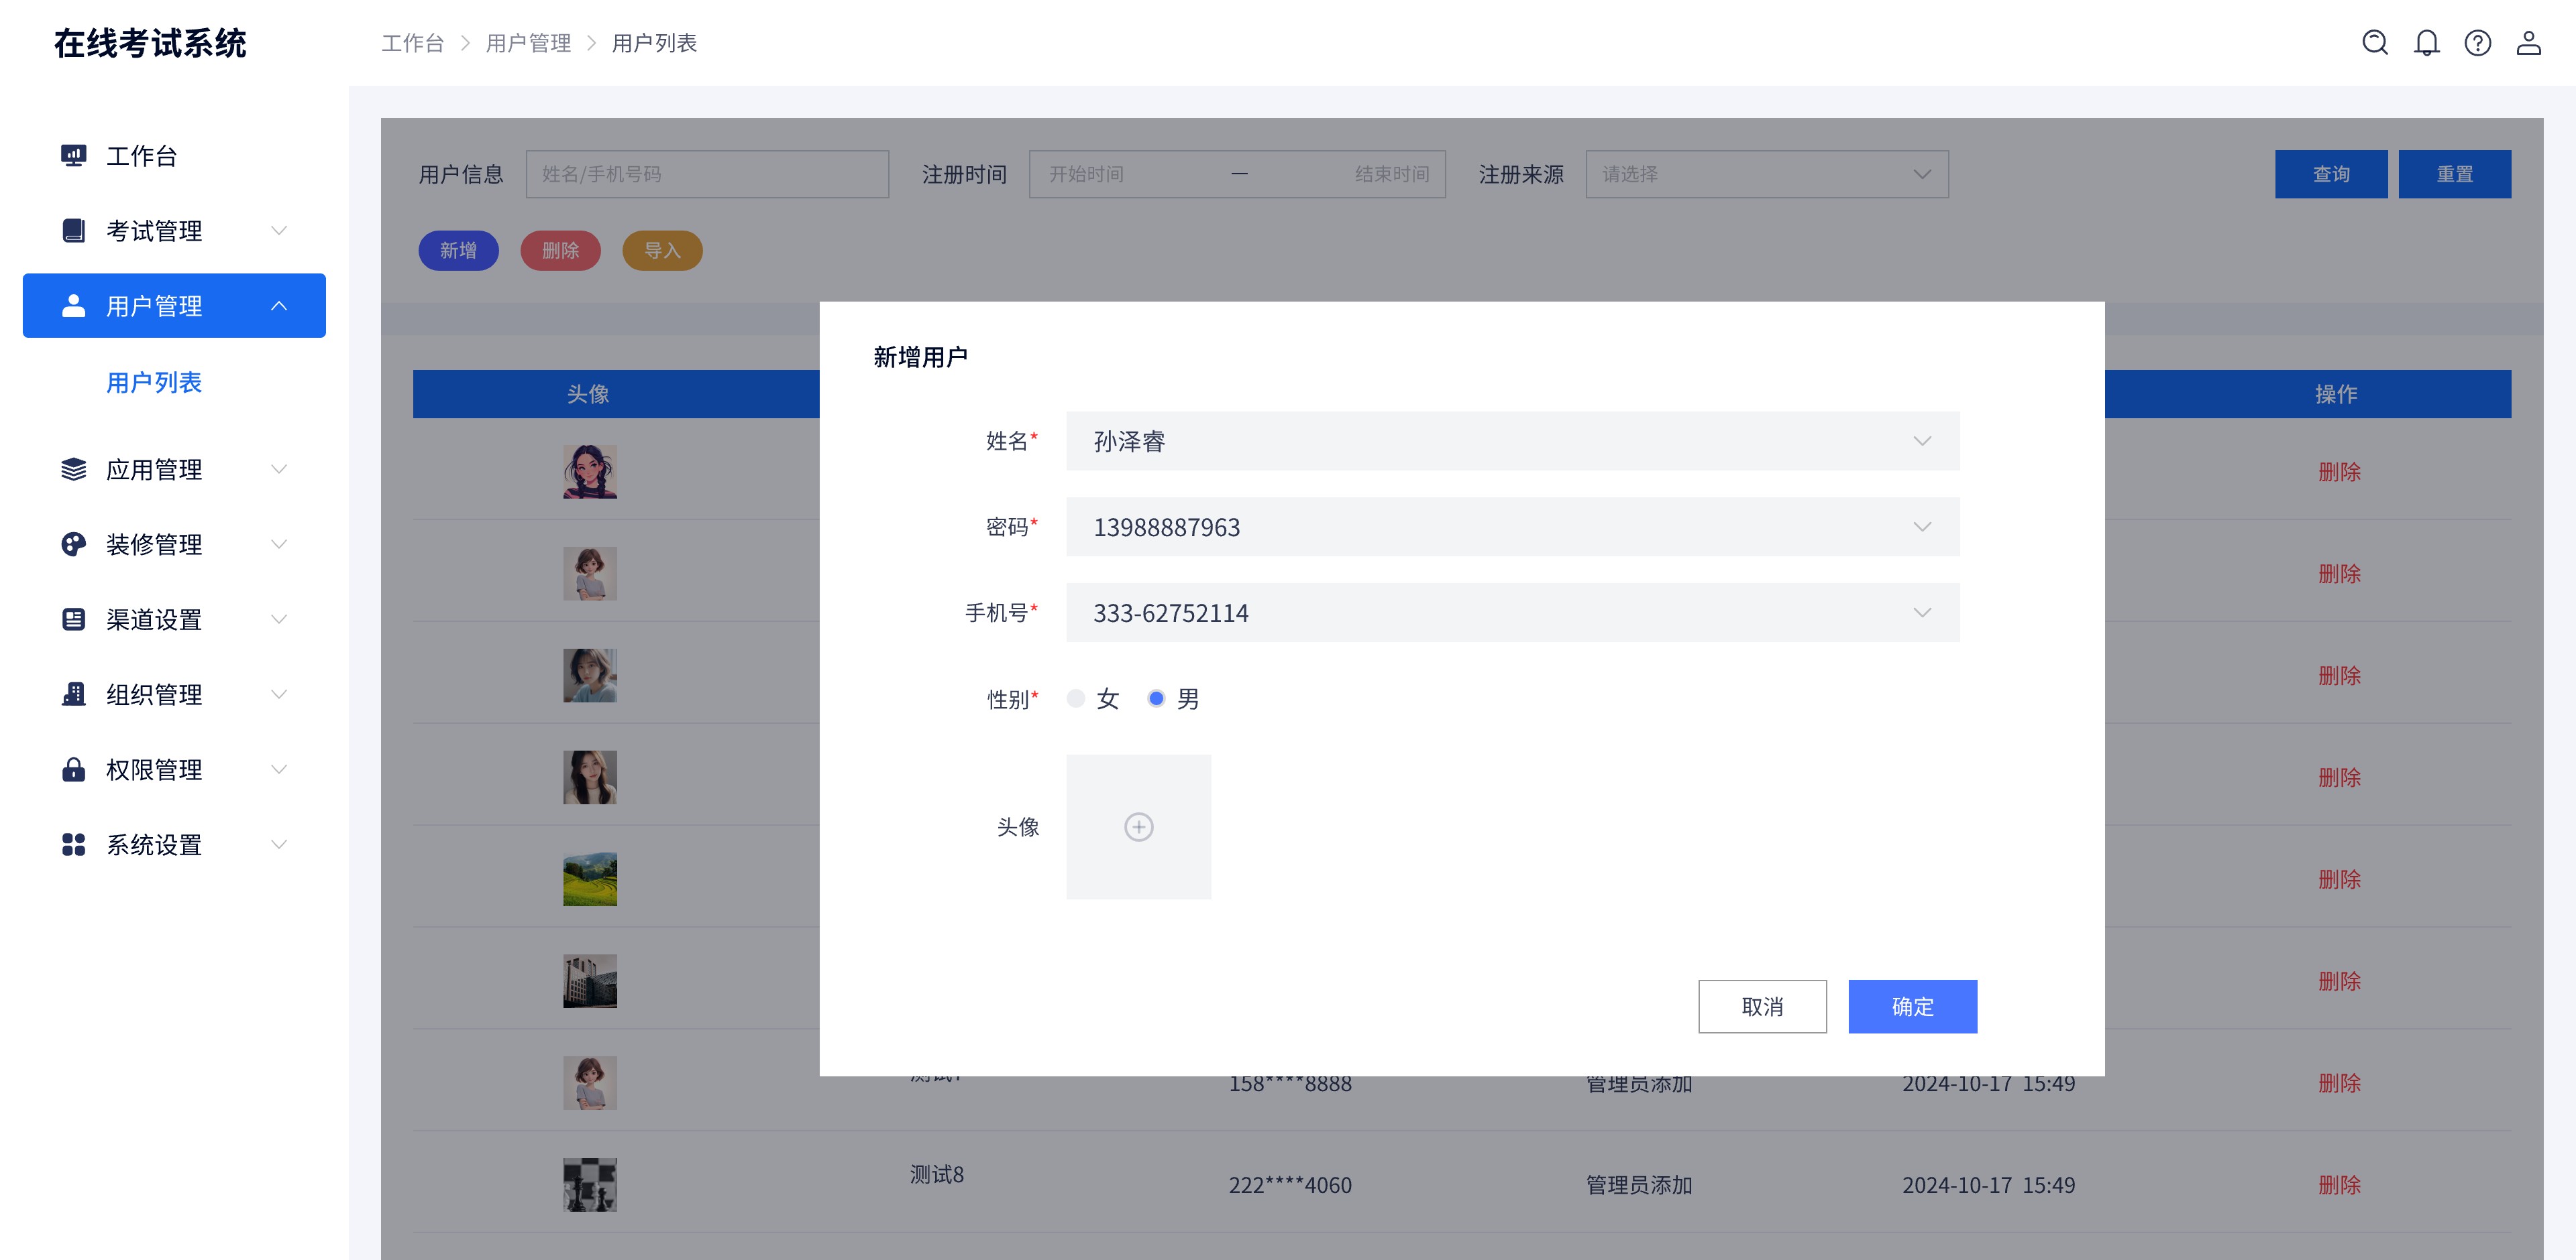
Task: Expand the 系统设置 sidebar section
Action: (x=278, y=844)
